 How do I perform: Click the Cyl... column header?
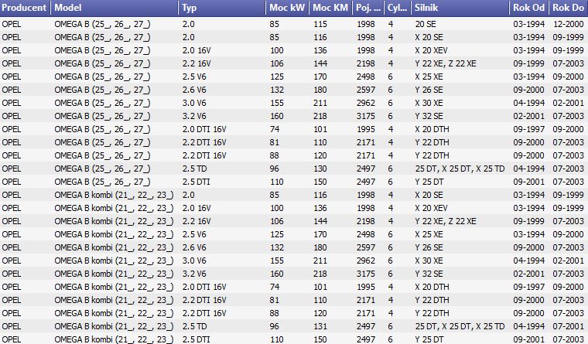point(398,8)
